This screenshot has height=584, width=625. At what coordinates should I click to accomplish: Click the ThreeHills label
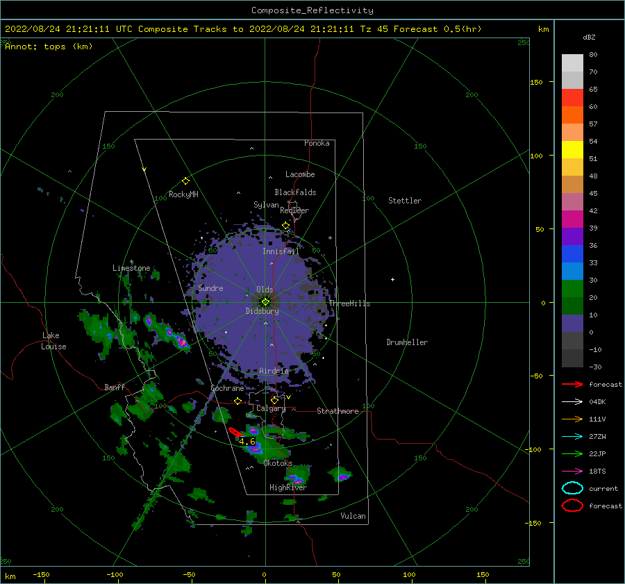[x=349, y=303]
